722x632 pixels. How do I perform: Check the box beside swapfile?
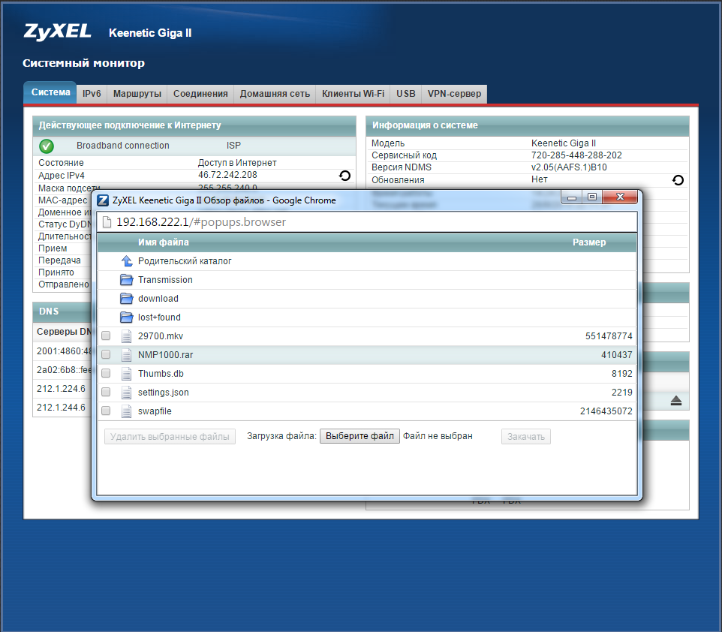pyautogui.click(x=106, y=411)
